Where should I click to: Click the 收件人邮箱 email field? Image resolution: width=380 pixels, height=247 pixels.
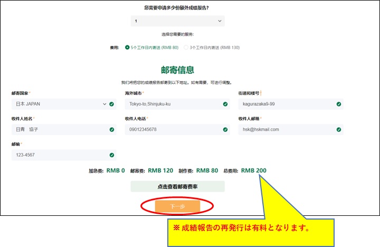(x=285, y=129)
